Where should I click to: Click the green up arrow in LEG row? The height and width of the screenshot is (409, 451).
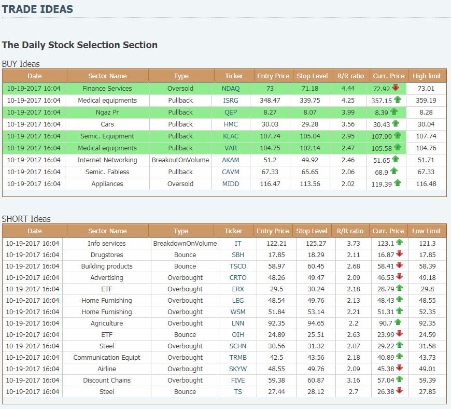pyautogui.click(x=399, y=300)
